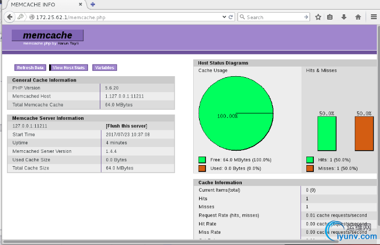Select the Request Rate value 0.01 cache requests/second
Viewport: 380px width, 245px height.
click(x=336, y=215)
